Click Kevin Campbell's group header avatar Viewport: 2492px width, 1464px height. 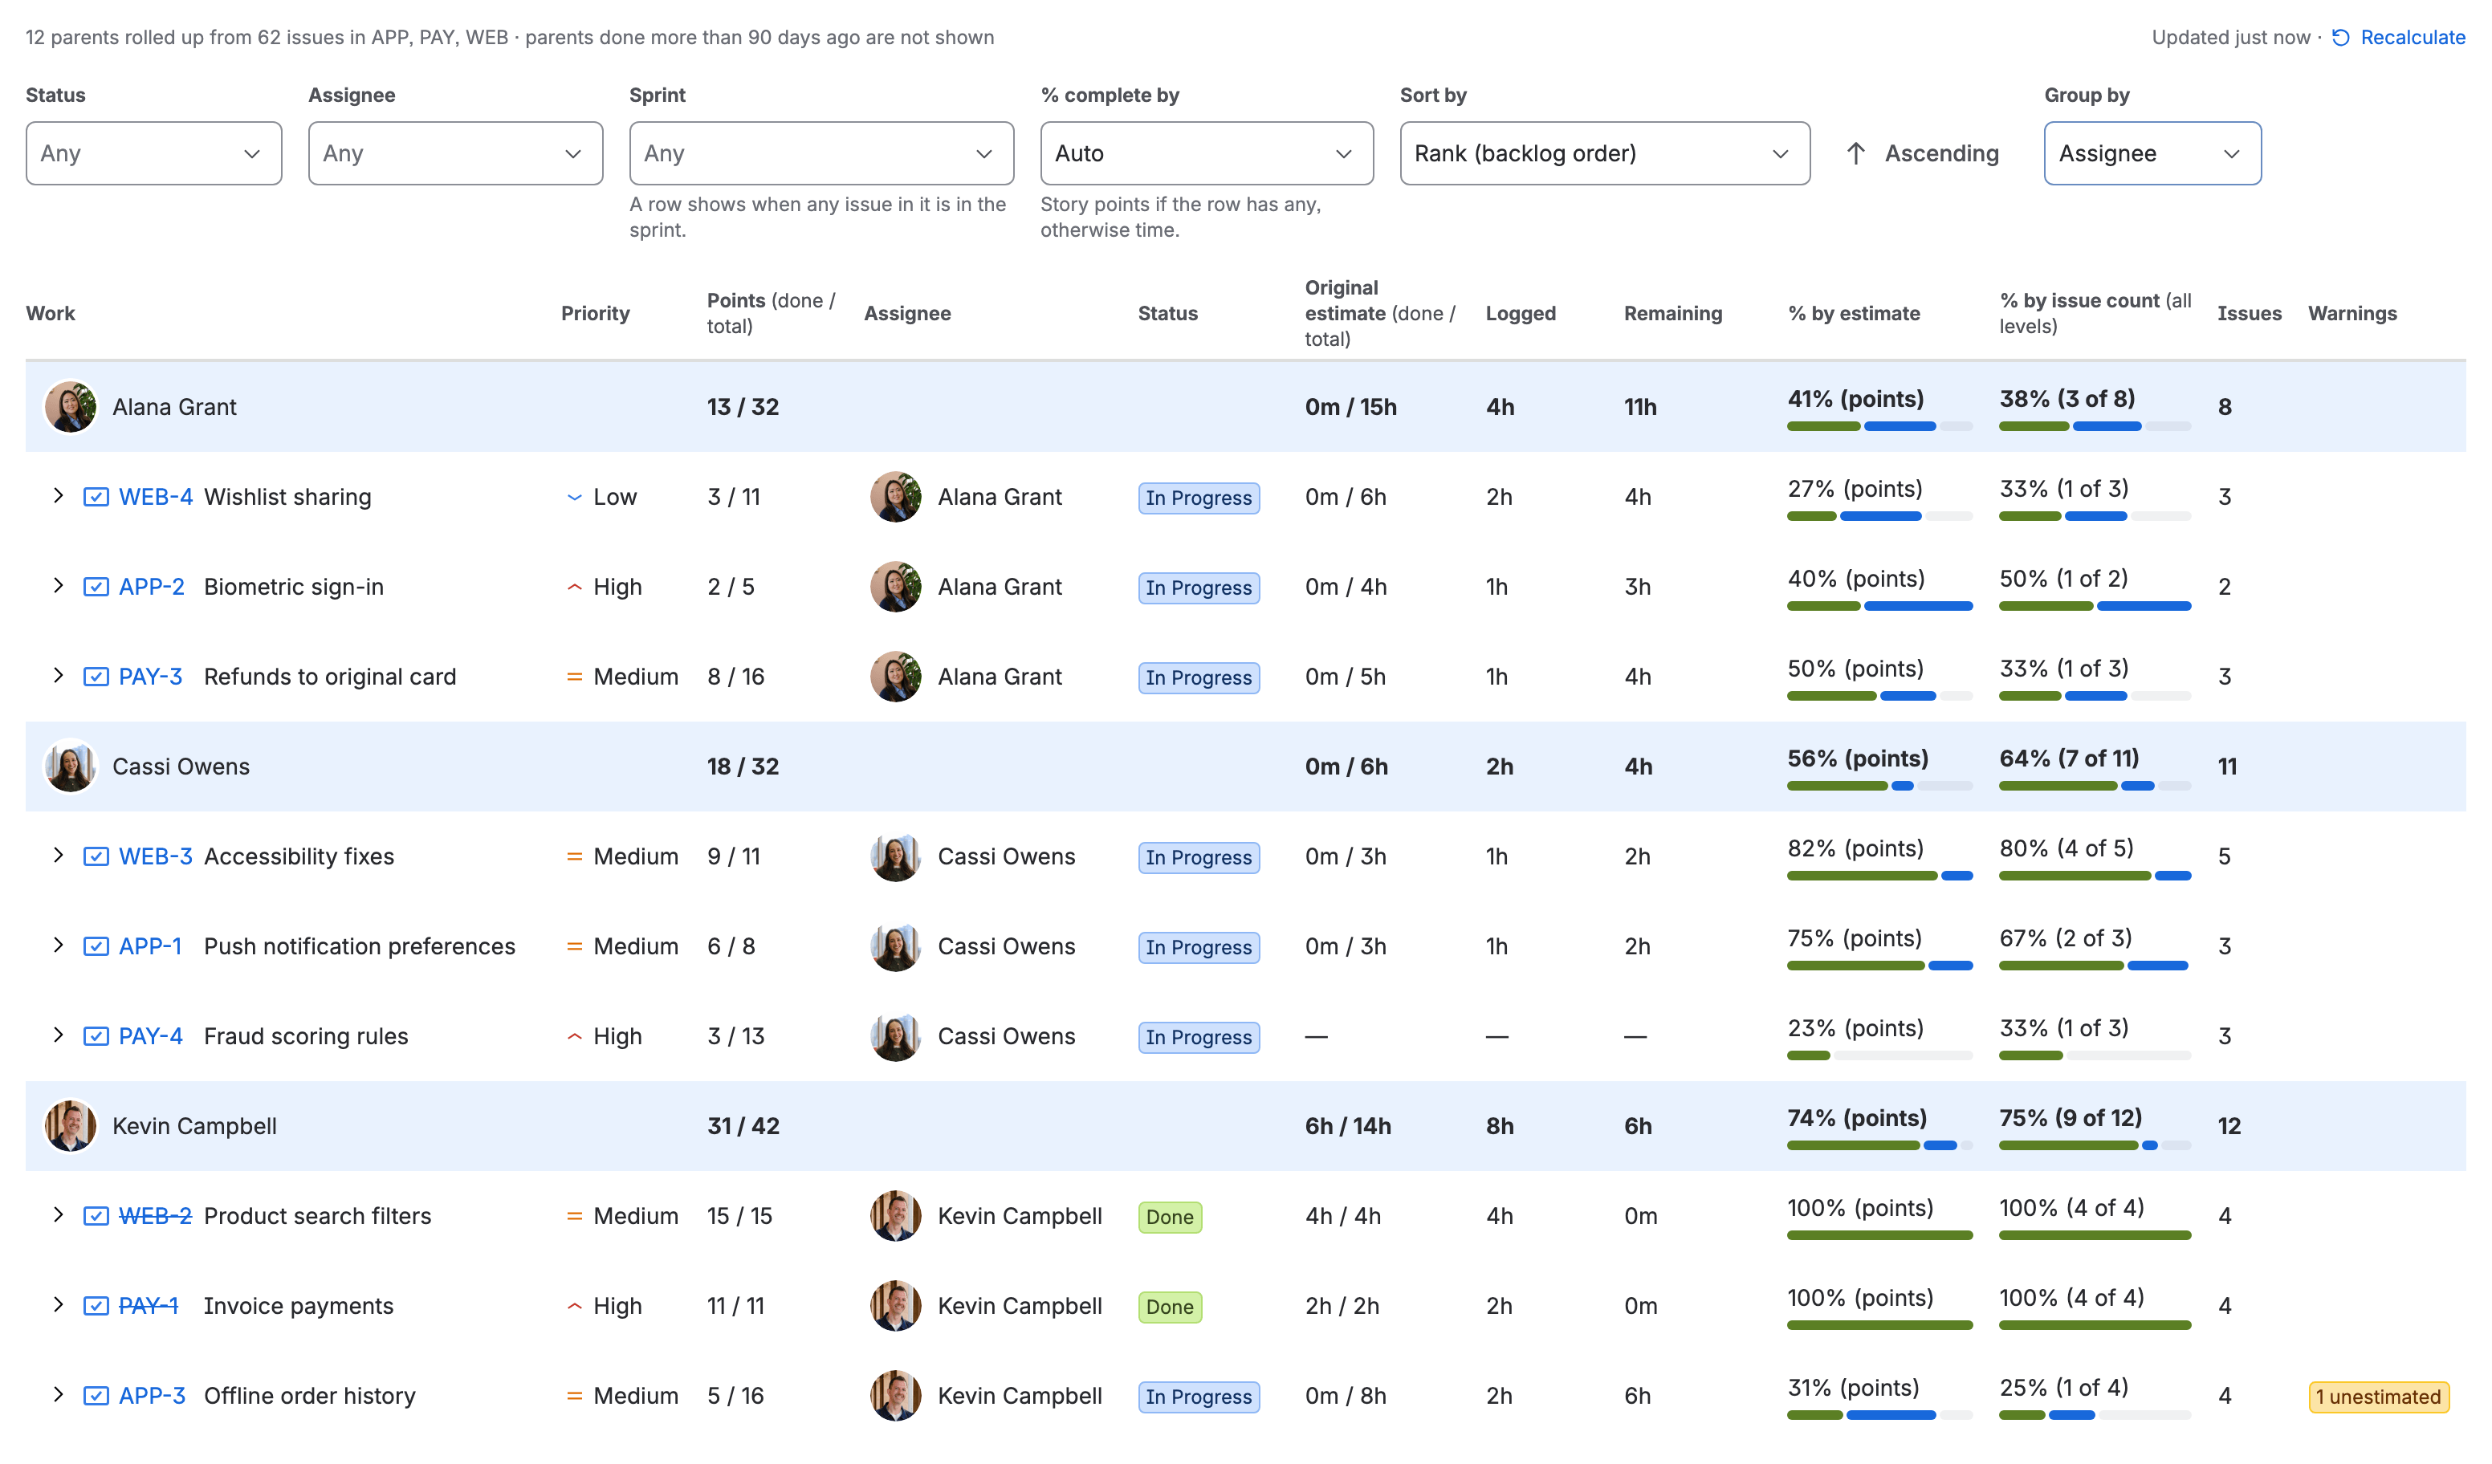pos(71,1126)
